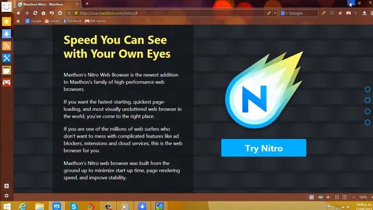Go forward to next page
373x210 pixels.
click(x=27, y=13)
